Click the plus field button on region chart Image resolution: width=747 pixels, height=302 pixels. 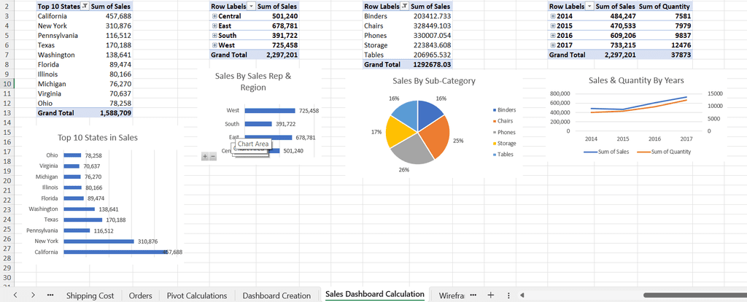point(205,157)
